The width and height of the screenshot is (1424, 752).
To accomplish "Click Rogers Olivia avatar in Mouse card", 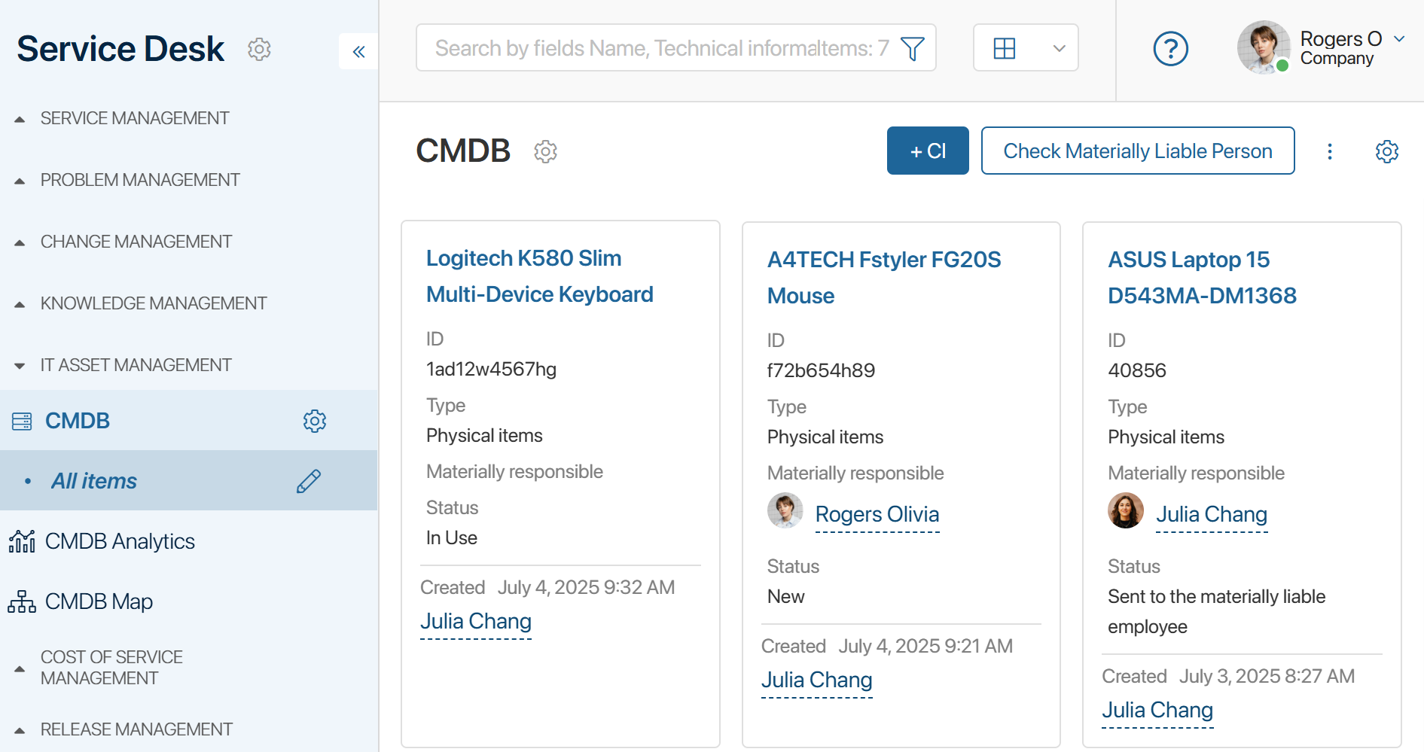I will pyautogui.click(x=785, y=511).
